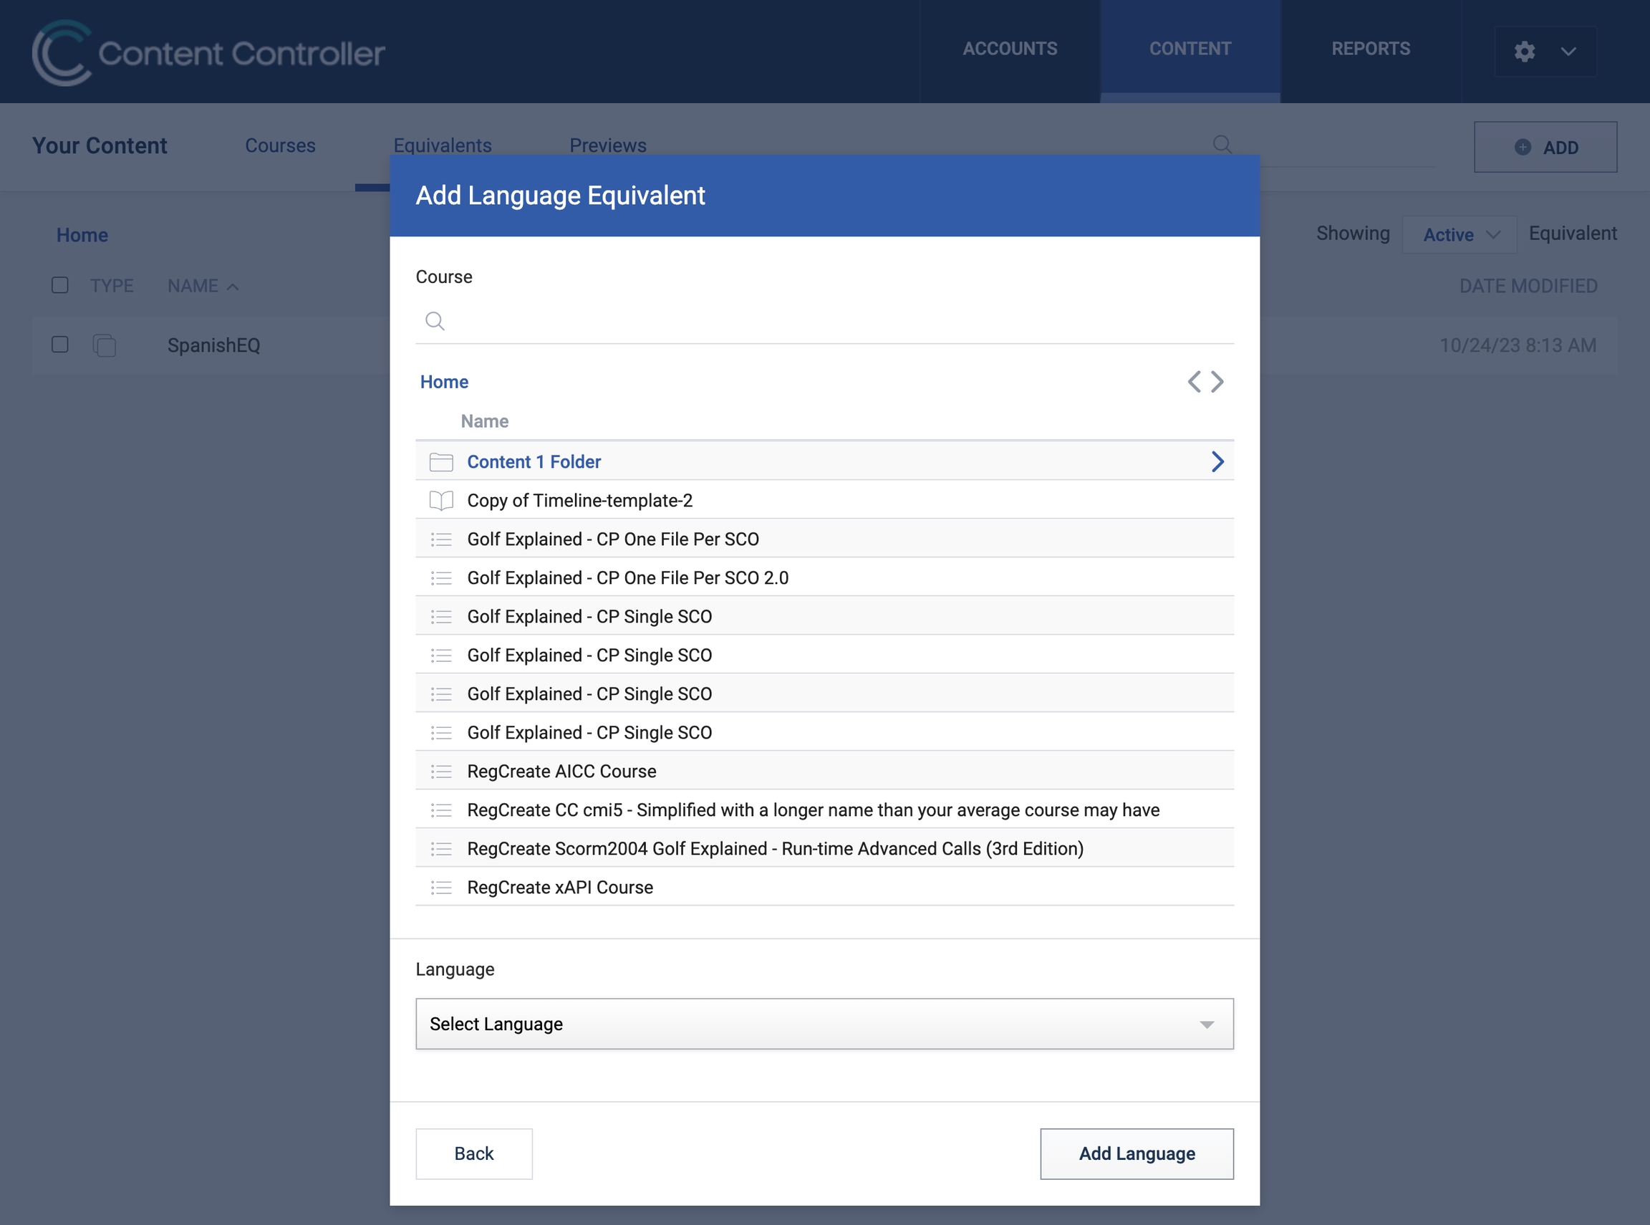This screenshot has width=1650, height=1225.
Task: Click the equivalent type icon beside SpanishEQ
Action: coord(105,345)
